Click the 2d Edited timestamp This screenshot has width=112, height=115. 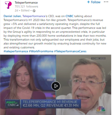tap(22, 10)
